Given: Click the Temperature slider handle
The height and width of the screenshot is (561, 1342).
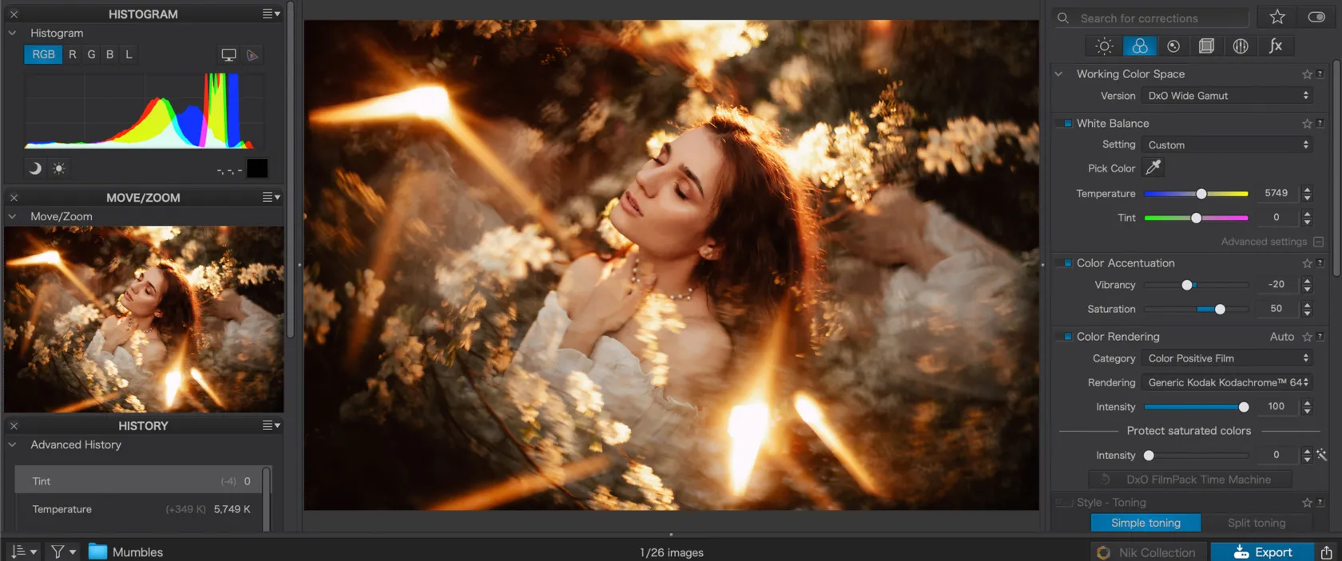Looking at the screenshot, I should 1201,194.
